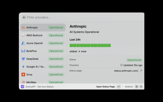Click the DeepSeek whale logo icon
Screen dimensions: 163x102
coord(23,59)
